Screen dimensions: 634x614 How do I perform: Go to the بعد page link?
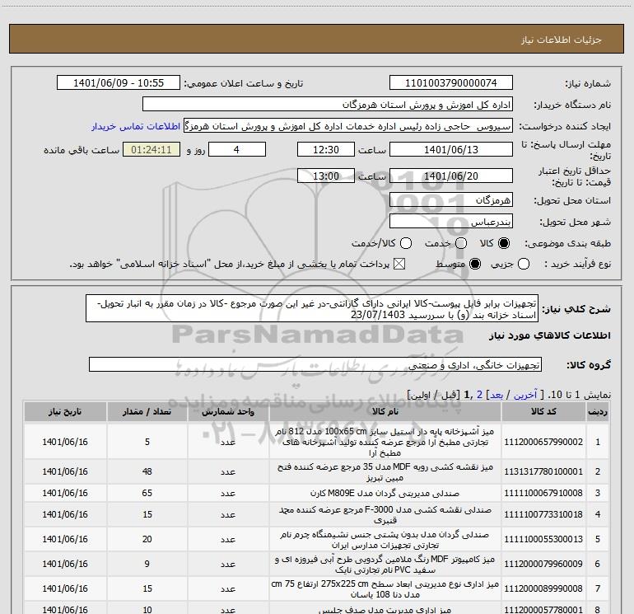pos(496,395)
